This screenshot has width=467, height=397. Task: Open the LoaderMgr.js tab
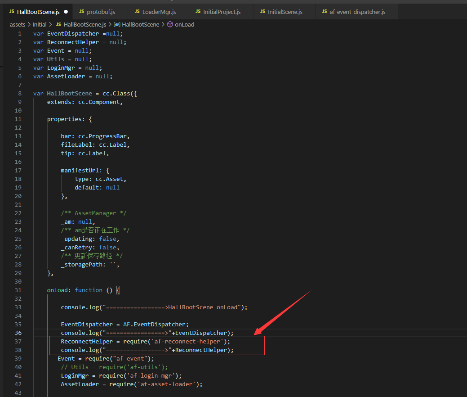[x=159, y=12]
